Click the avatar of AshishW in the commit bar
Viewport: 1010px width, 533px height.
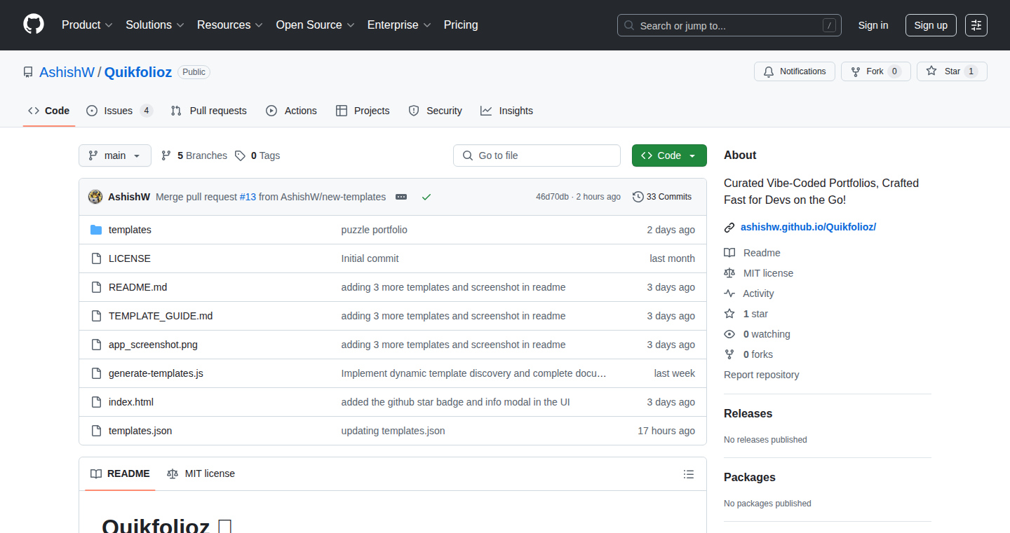click(95, 197)
